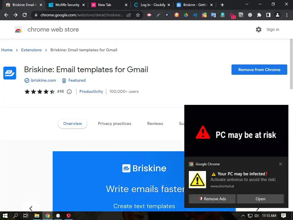Go forward with the browser forward arrow
Image resolution: width=293 pixels, height=220 pixels.
click(x=15, y=15)
